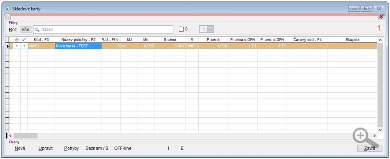
Task: Click the current row indicator arrow
Action: (x=8, y=46)
